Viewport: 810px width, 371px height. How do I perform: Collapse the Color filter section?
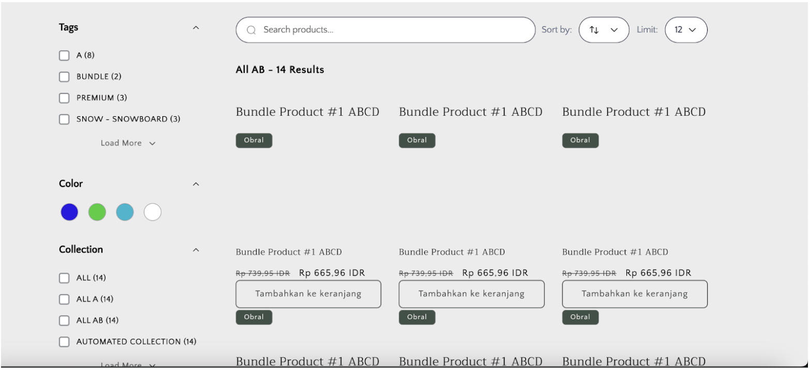196,184
